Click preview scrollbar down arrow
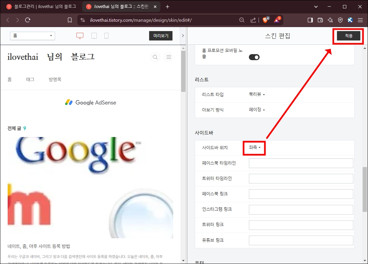Screen dimensions: 368x264 [x=183, y=261]
